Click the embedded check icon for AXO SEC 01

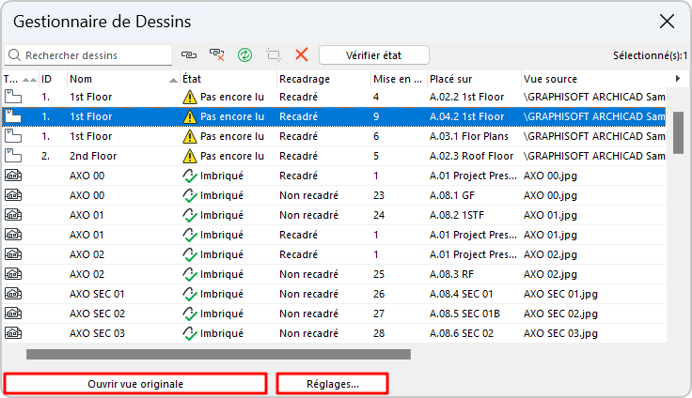pyautogui.click(x=190, y=294)
